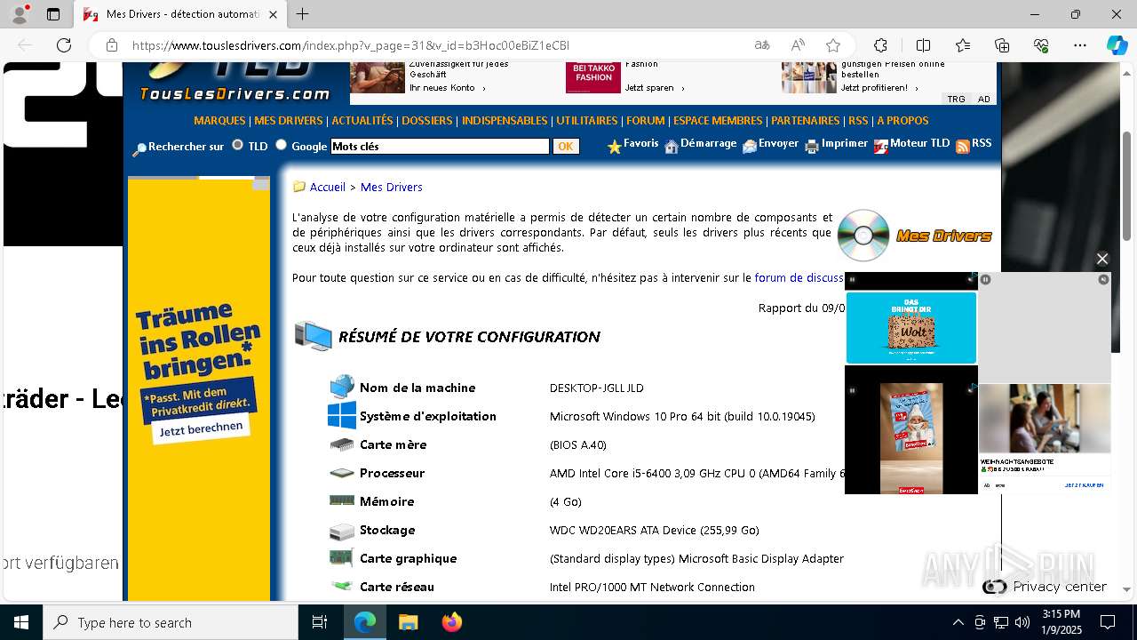Viewport: 1137px width, 640px height.
Task: Open Edge tab actions menu icon
Action: (53, 14)
